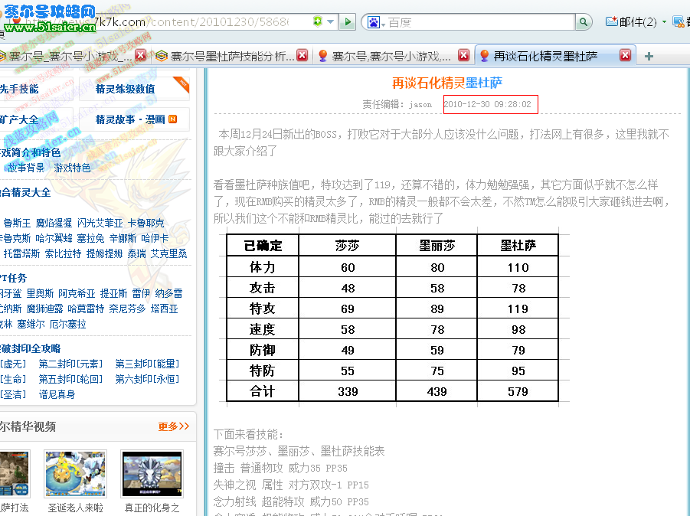Click the blue 墨杜萨 link in article title
This screenshot has height=516, width=690.
click(x=484, y=83)
